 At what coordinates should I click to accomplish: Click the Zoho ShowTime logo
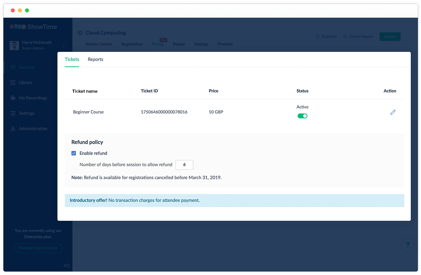pyautogui.click(x=33, y=27)
